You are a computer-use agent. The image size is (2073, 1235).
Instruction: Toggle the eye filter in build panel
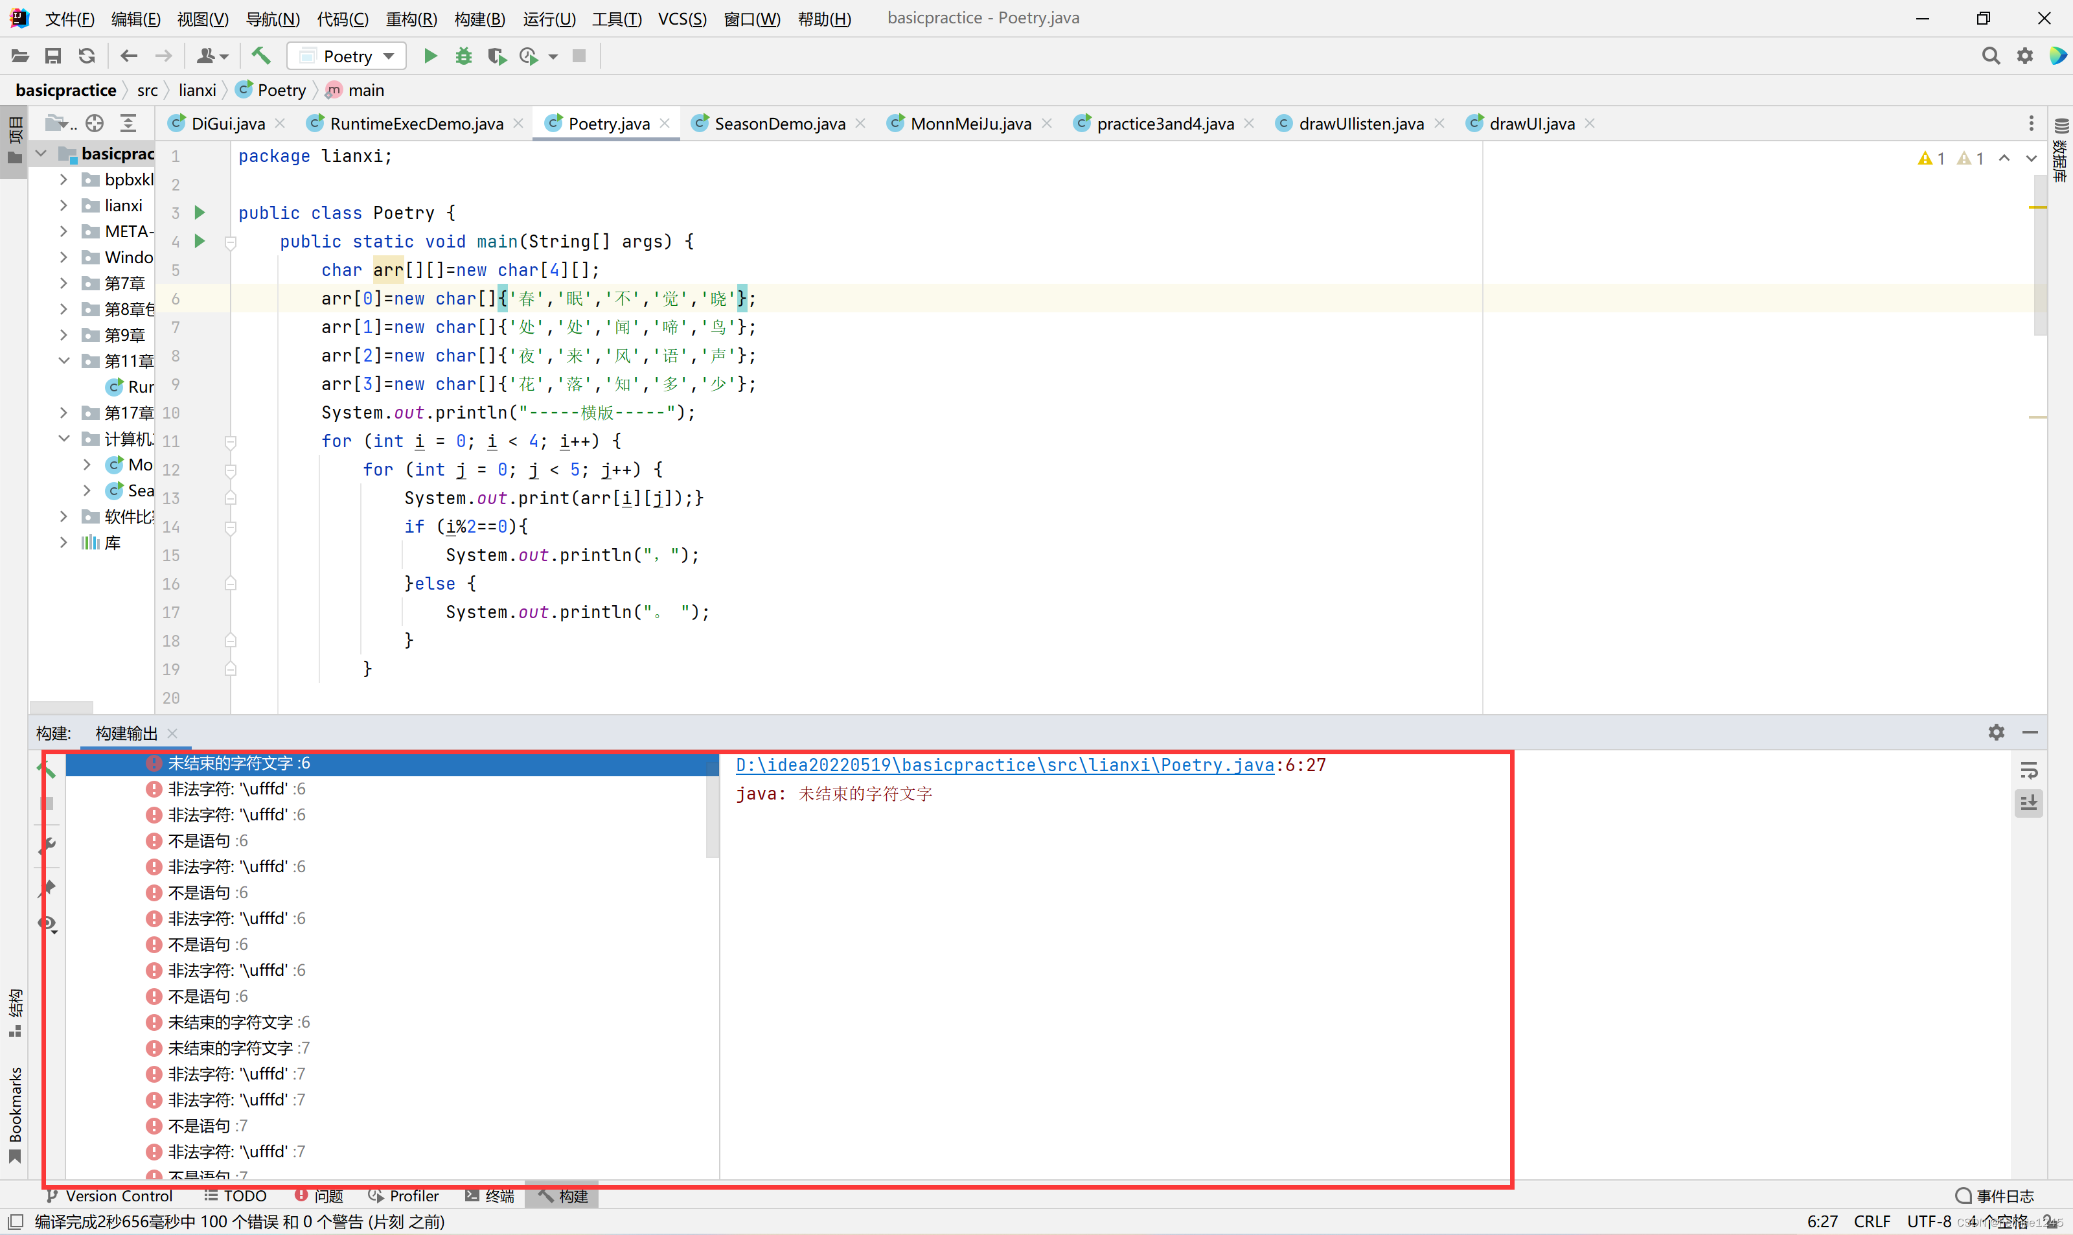pos(48,924)
